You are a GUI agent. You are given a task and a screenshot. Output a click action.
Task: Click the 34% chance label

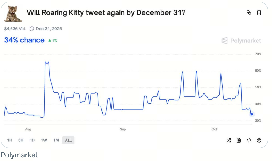click(x=24, y=40)
